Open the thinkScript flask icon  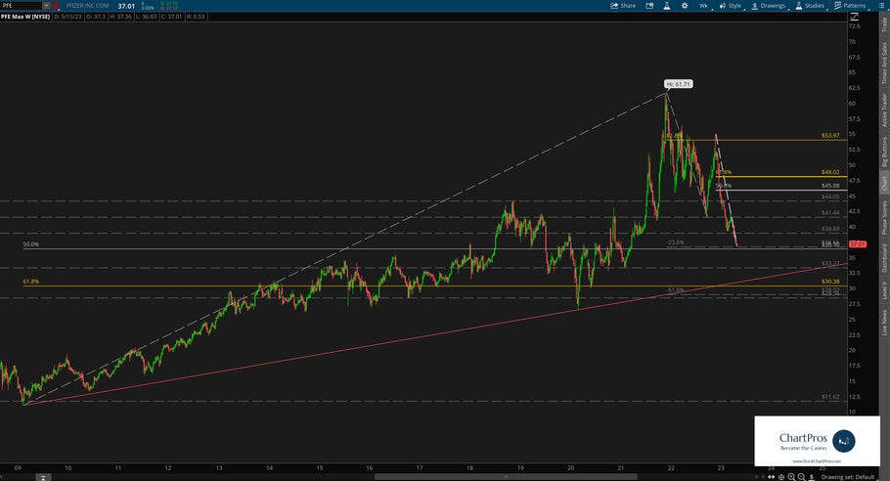pos(666,6)
